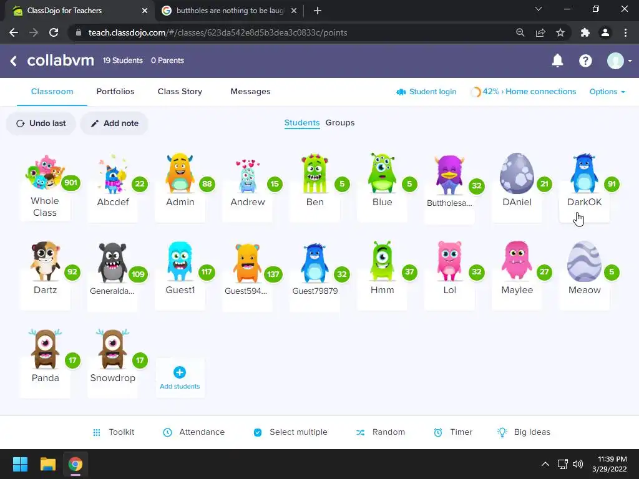Select the Students view tab
The height and width of the screenshot is (479, 639).
click(301, 123)
